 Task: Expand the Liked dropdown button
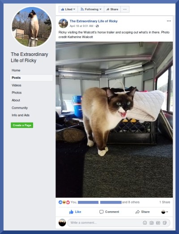click(68, 9)
